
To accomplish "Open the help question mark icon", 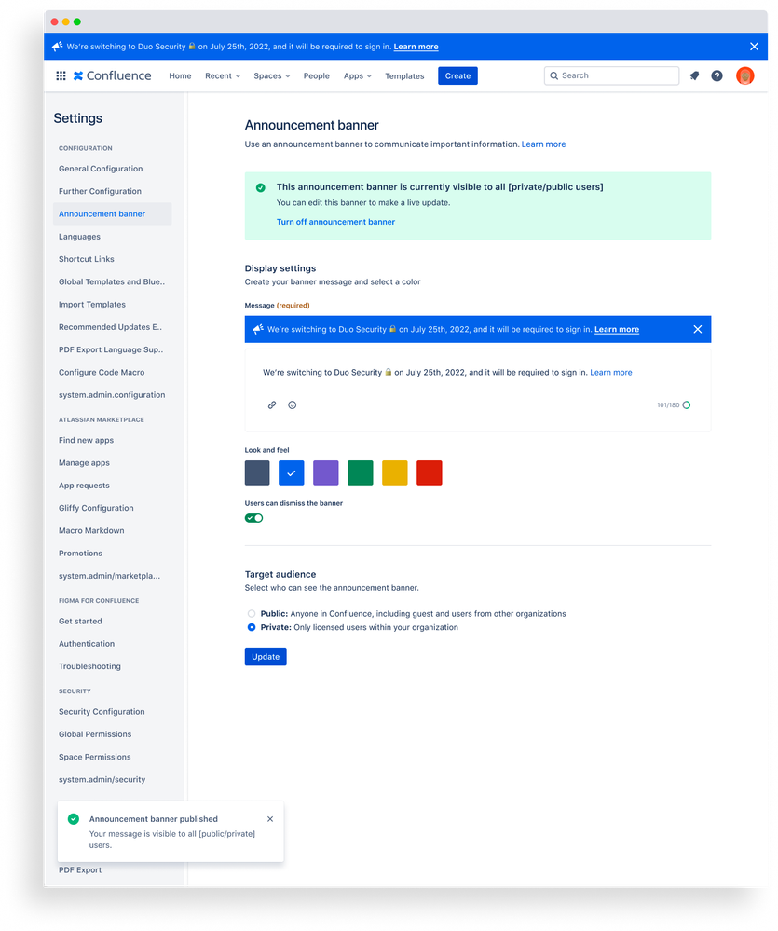I will [717, 75].
